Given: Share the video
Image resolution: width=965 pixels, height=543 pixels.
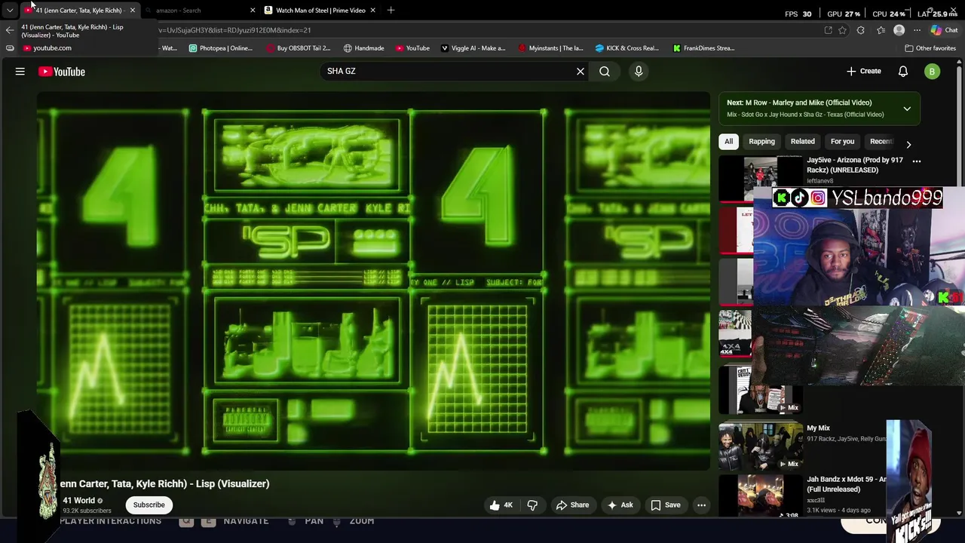Looking at the screenshot, I should [572, 505].
